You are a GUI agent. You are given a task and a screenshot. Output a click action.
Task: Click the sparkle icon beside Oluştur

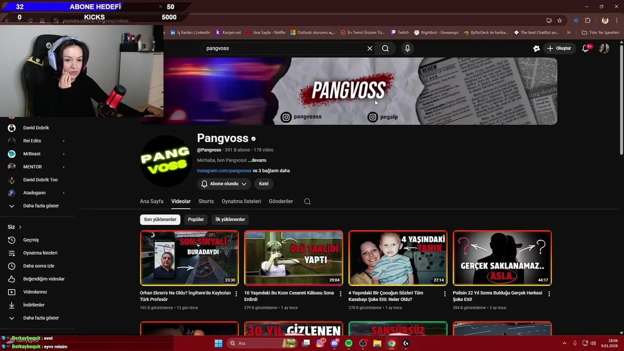pyautogui.click(x=536, y=48)
